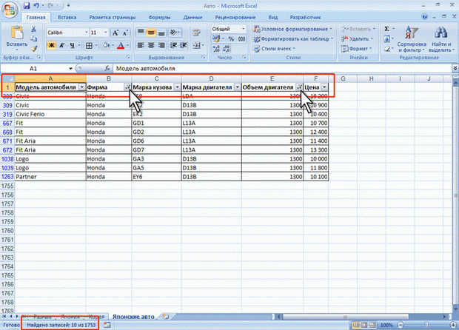Increase font size with large A
The height and width of the screenshot is (330, 459).
coord(115,33)
